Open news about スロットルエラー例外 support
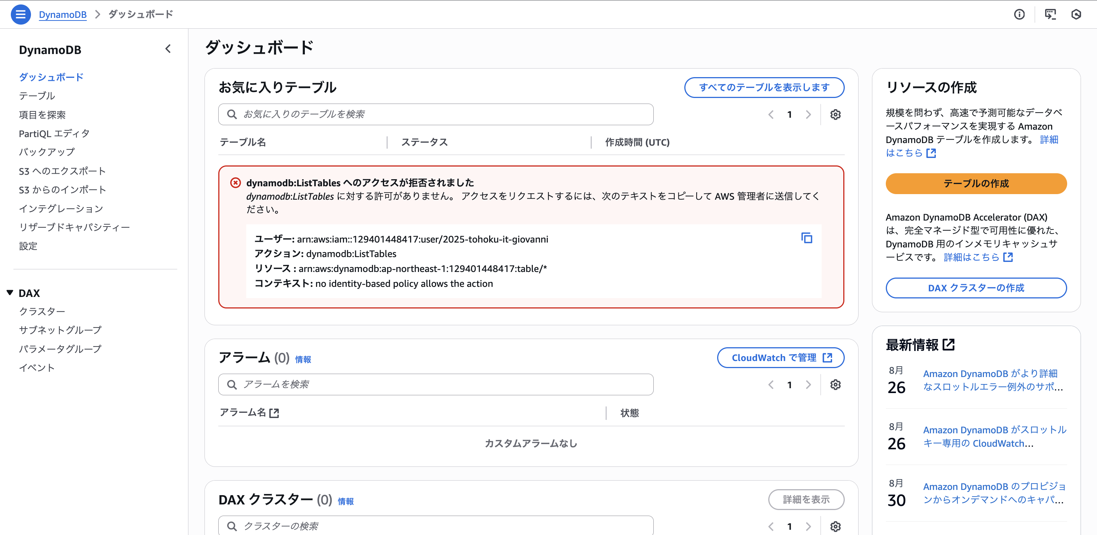 click(993, 380)
